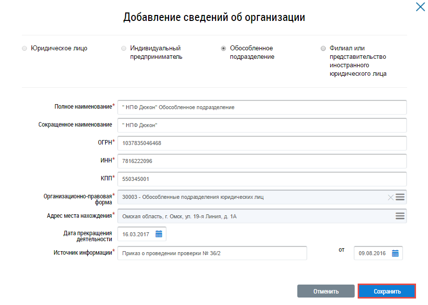Image resolution: width=428 pixels, height=305 pixels.
Task: Open calendar for source document date
Action: pyautogui.click(x=395, y=253)
